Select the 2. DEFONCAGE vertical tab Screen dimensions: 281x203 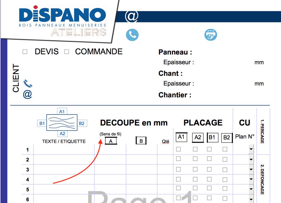(262, 179)
